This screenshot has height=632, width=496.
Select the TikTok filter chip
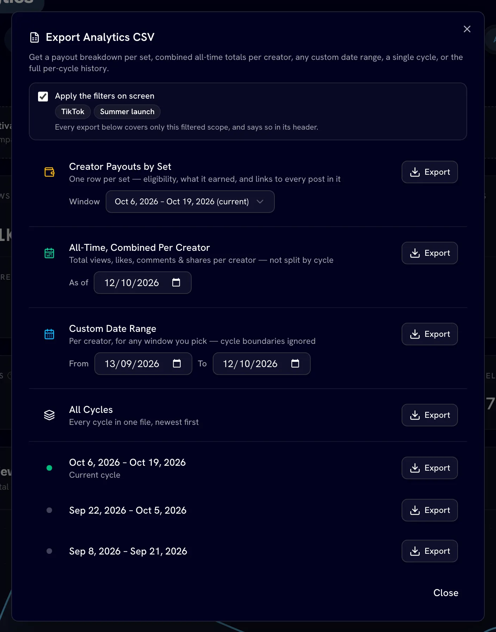tap(73, 112)
